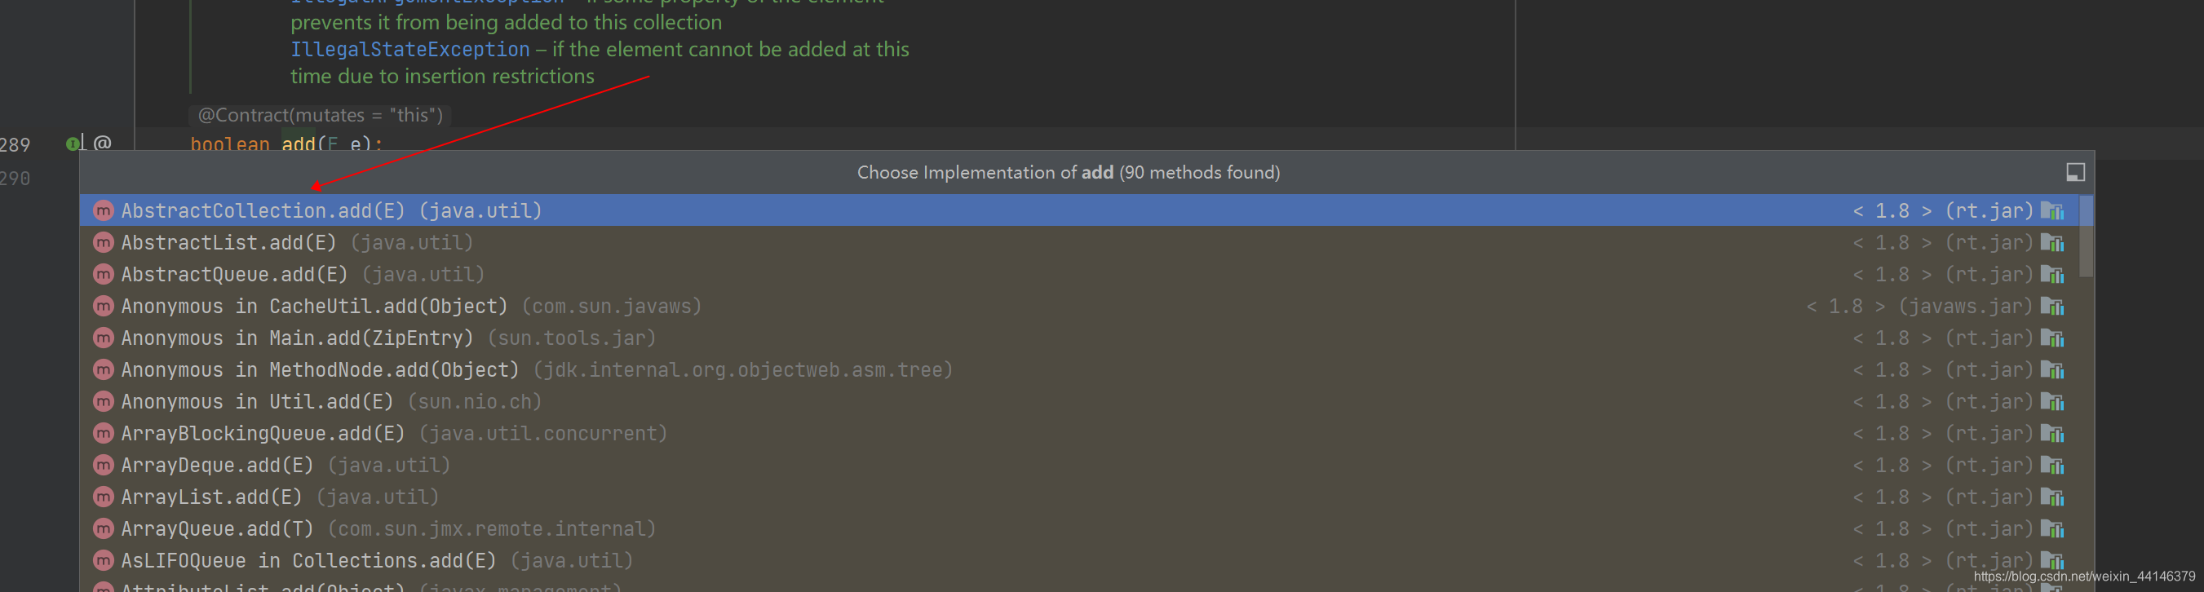Click the jar library icon on the AbstractQueue.add row
The height and width of the screenshot is (592, 2204).
click(x=2053, y=274)
